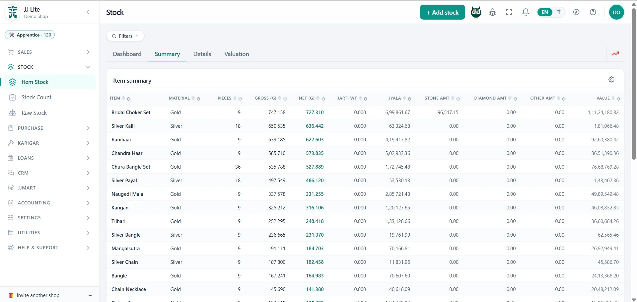Sort by the VALUE column arrows
637x302 pixels.
click(613, 98)
